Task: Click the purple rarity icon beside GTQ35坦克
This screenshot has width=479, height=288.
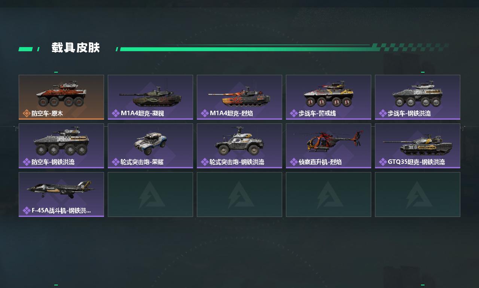Action: tap(383, 162)
